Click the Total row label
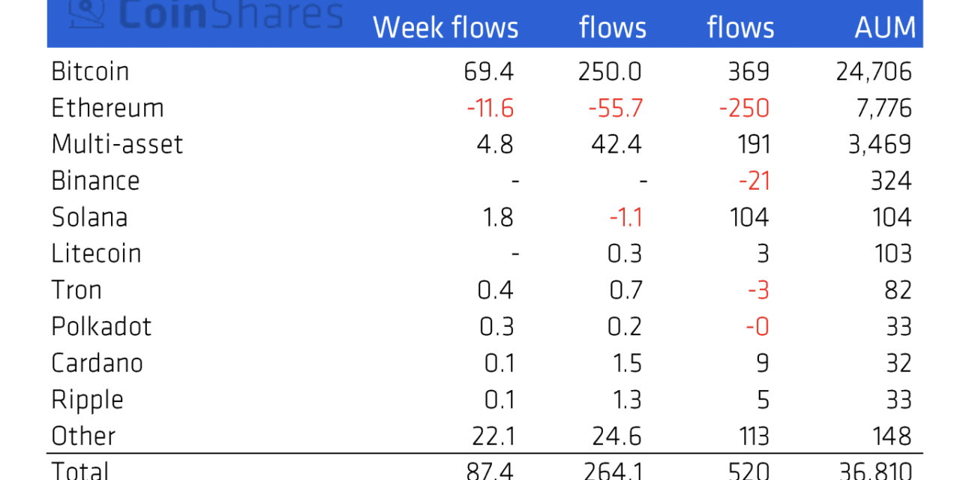The height and width of the screenshot is (480, 960). pyautogui.click(x=80, y=471)
